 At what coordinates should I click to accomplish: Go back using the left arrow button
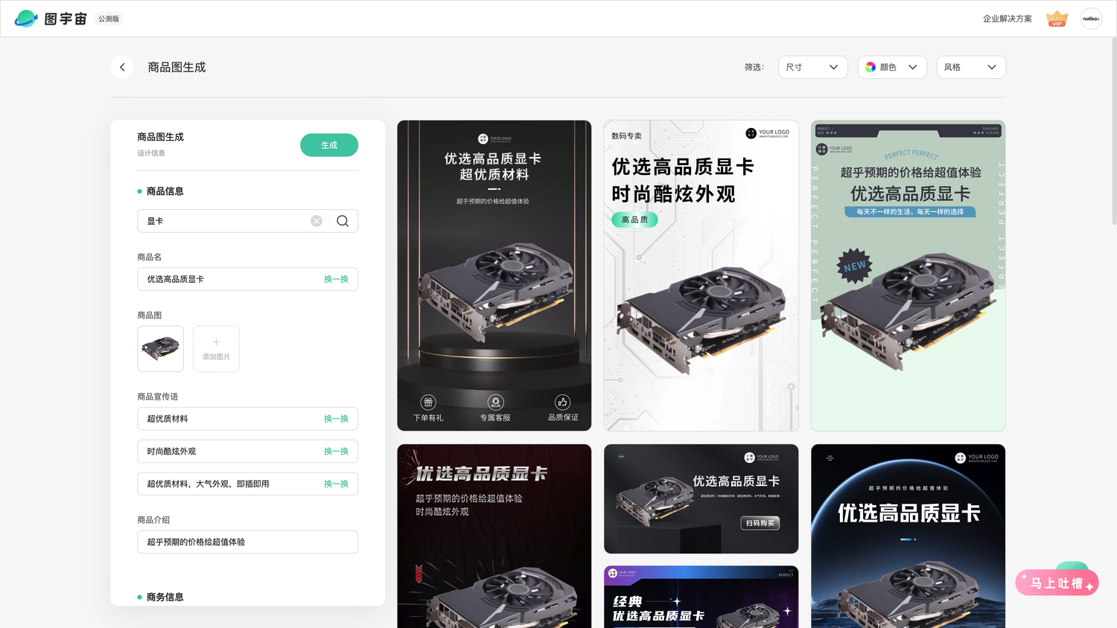click(122, 67)
